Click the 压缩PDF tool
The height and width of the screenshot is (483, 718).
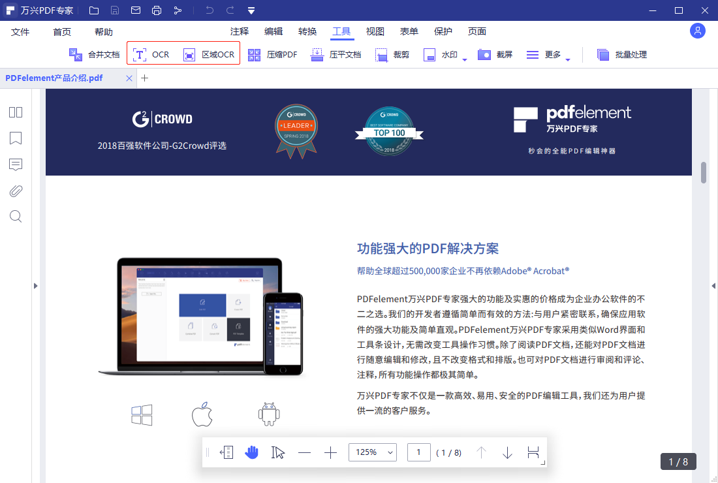[x=273, y=54]
